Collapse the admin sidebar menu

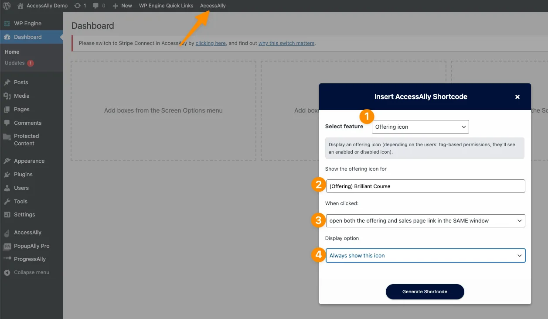point(31,272)
